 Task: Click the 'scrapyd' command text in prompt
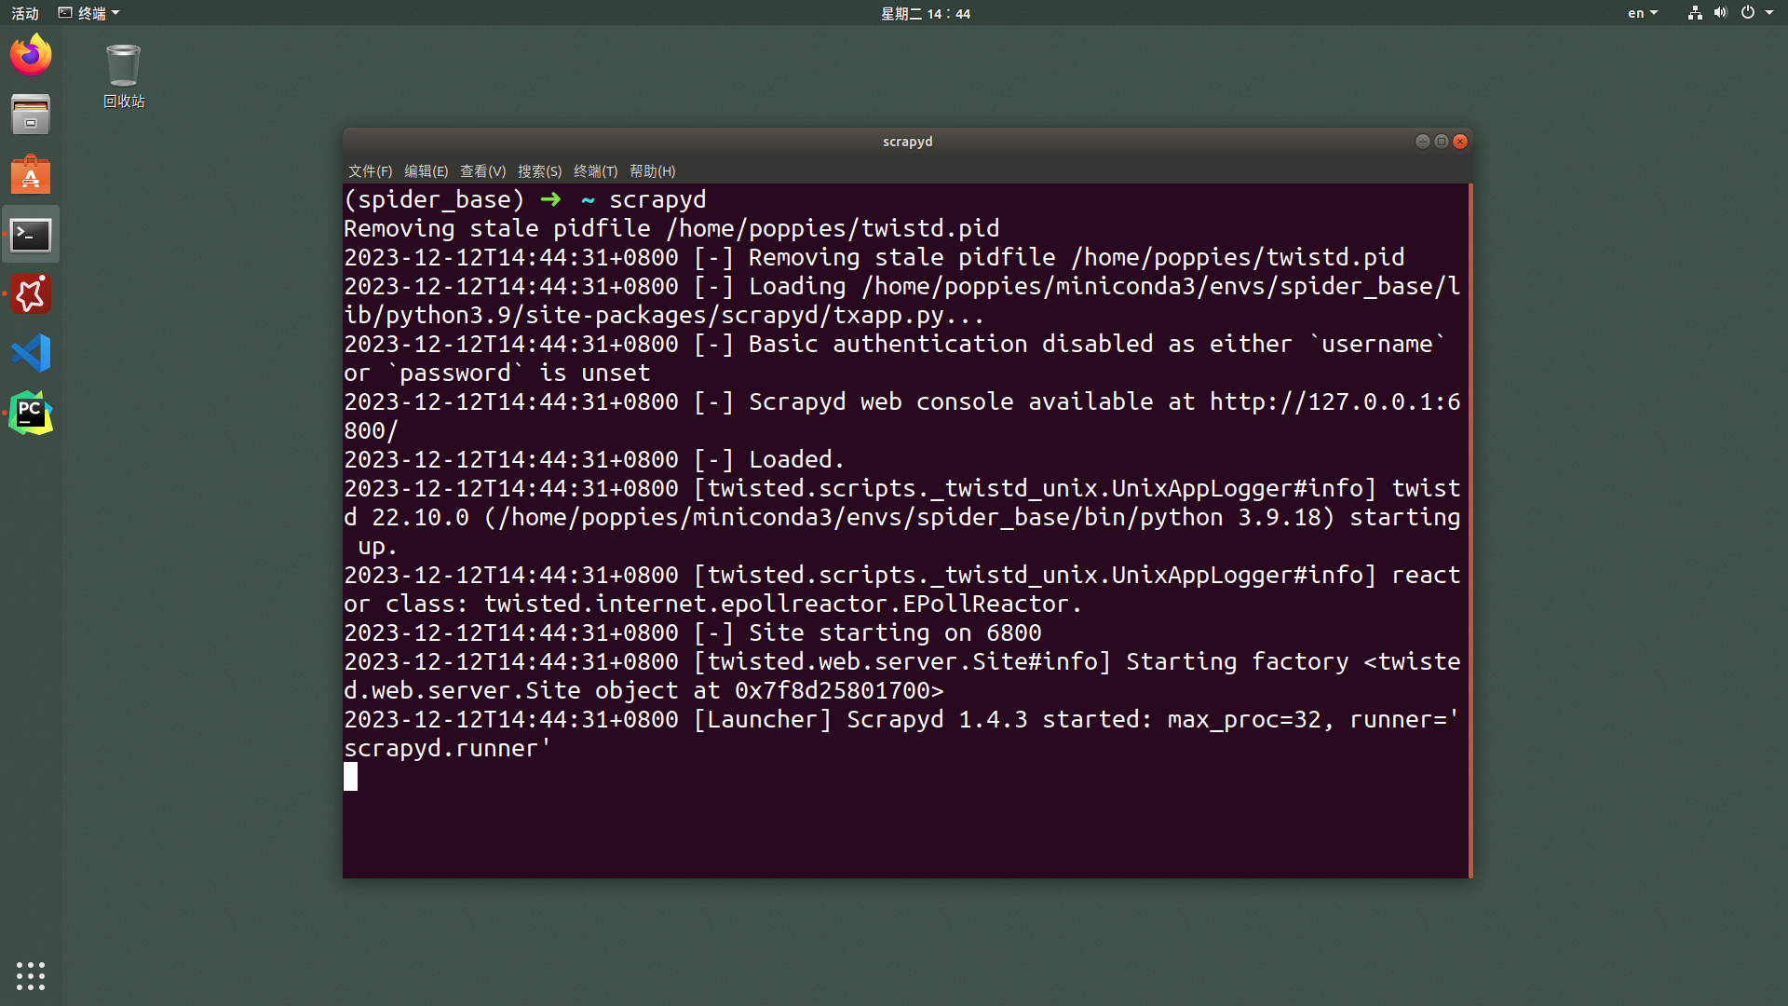(657, 199)
